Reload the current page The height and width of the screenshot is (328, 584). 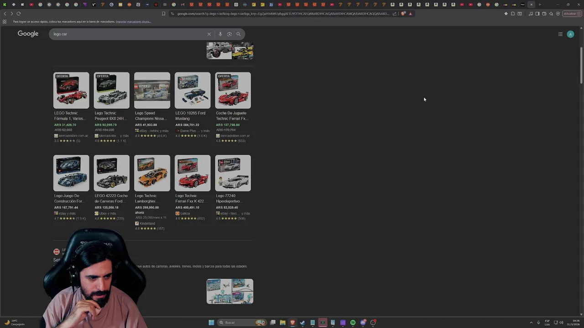click(x=19, y=14)
